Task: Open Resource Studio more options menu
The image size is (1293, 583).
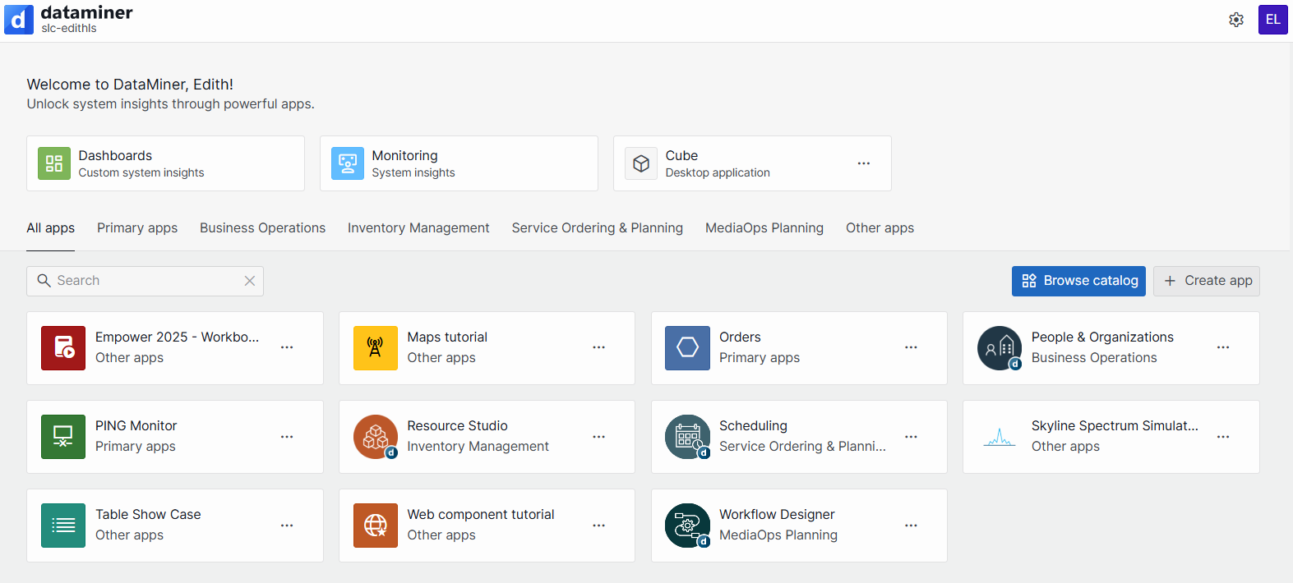Action: point(599,437)
